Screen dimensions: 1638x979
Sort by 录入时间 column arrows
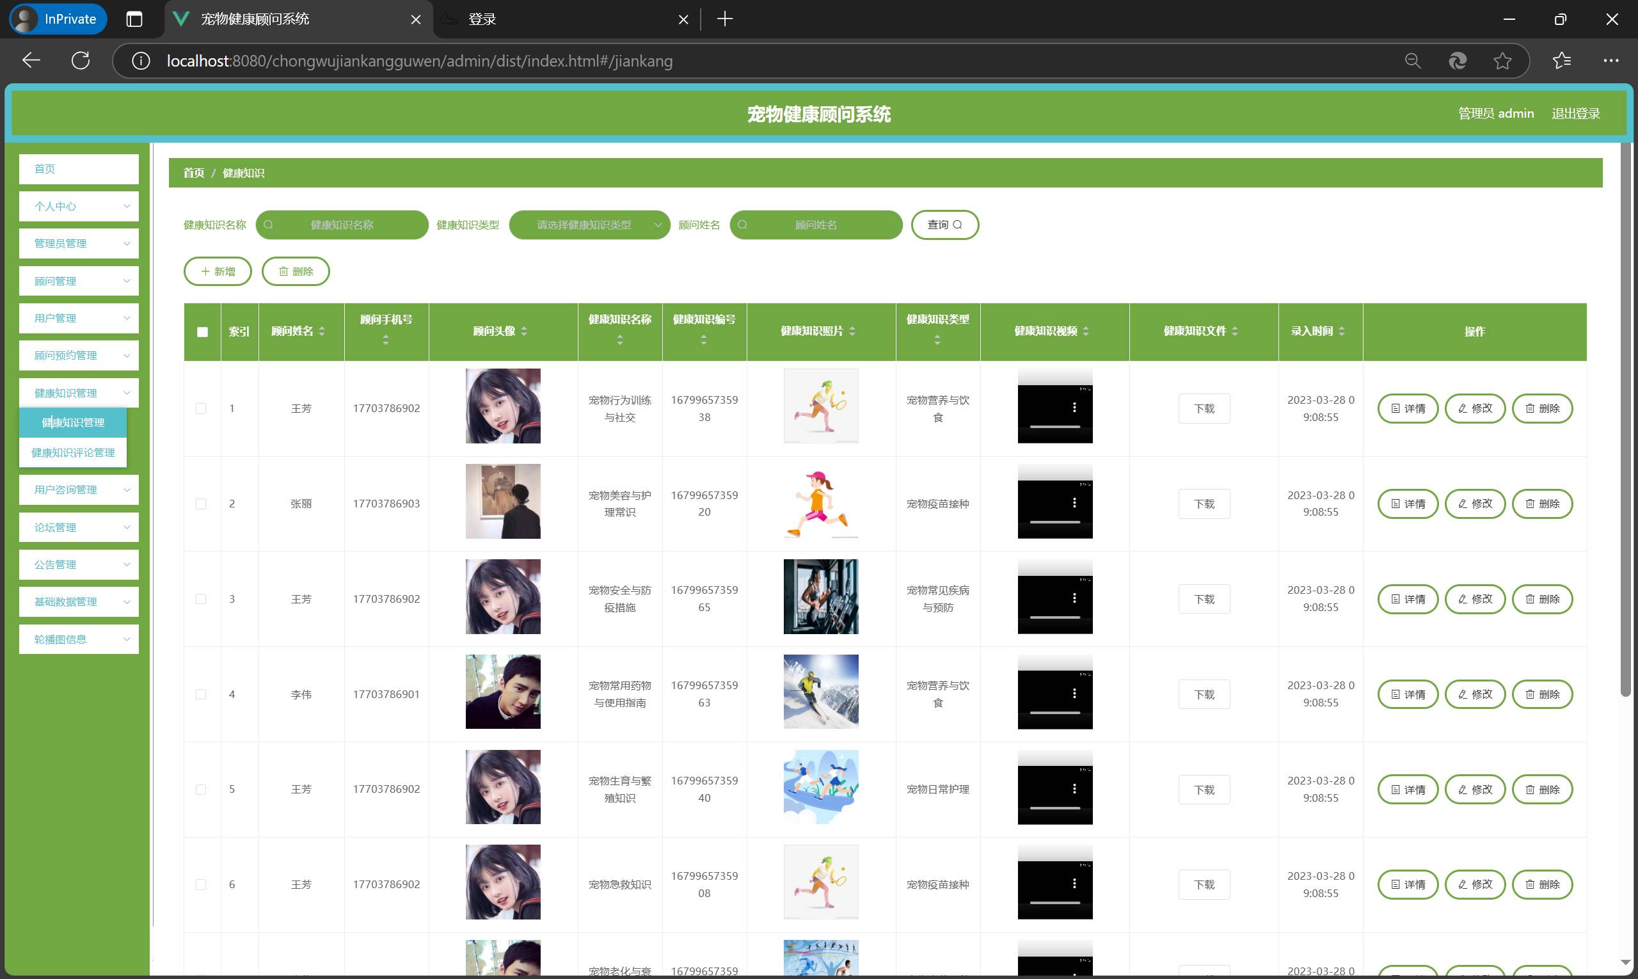[1341, 331]
